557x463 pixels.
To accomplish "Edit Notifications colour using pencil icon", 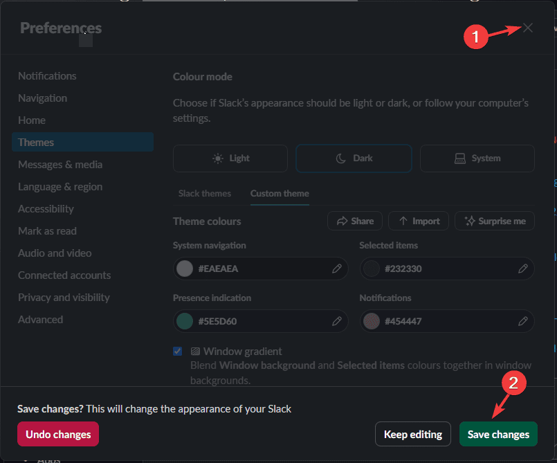I will click(x=522, y=321).
